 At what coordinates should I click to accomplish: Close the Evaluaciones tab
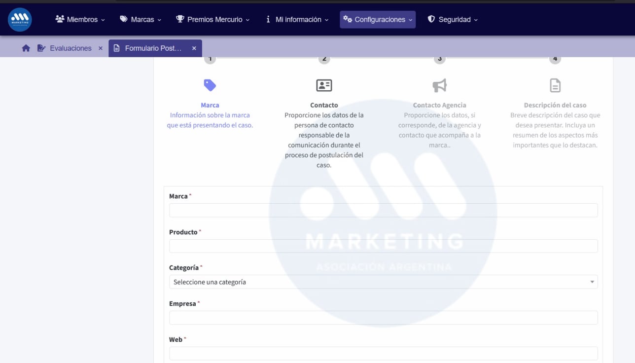click(x=100, y=48)
